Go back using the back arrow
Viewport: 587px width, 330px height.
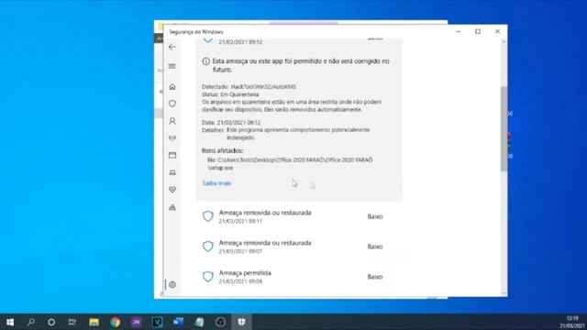tap(172, 47)
